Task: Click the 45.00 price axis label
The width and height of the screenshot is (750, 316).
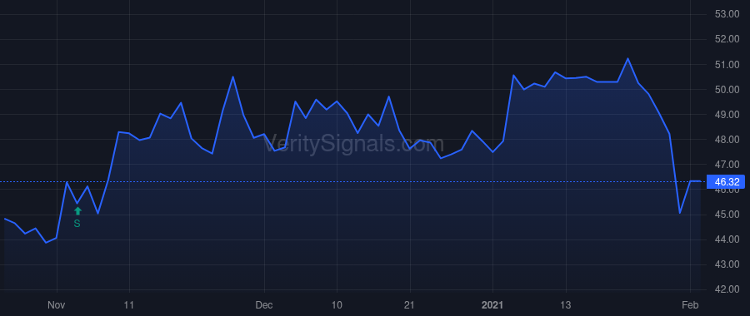Action: click(727, 215)
